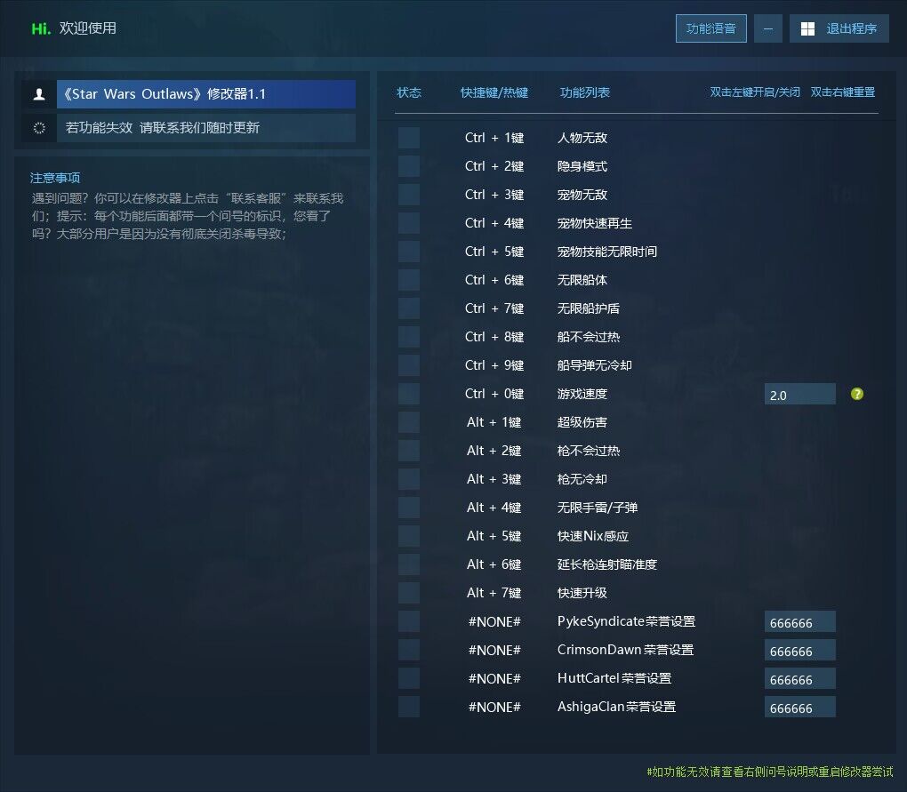The height and width of the screenshot is (792, 907).
Task: Select 《Star Wars Outlaws》修改器1.1 entry
Action: (x=206, y=94)
